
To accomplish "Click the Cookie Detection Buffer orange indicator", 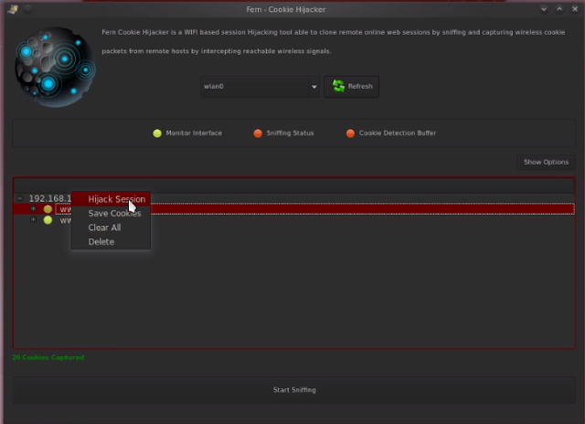I will [x=350, y=133].
